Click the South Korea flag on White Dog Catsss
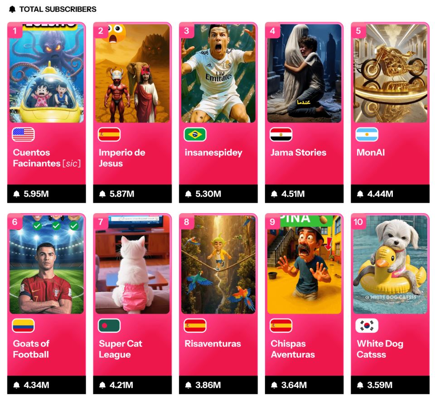 tap(367, 326)
